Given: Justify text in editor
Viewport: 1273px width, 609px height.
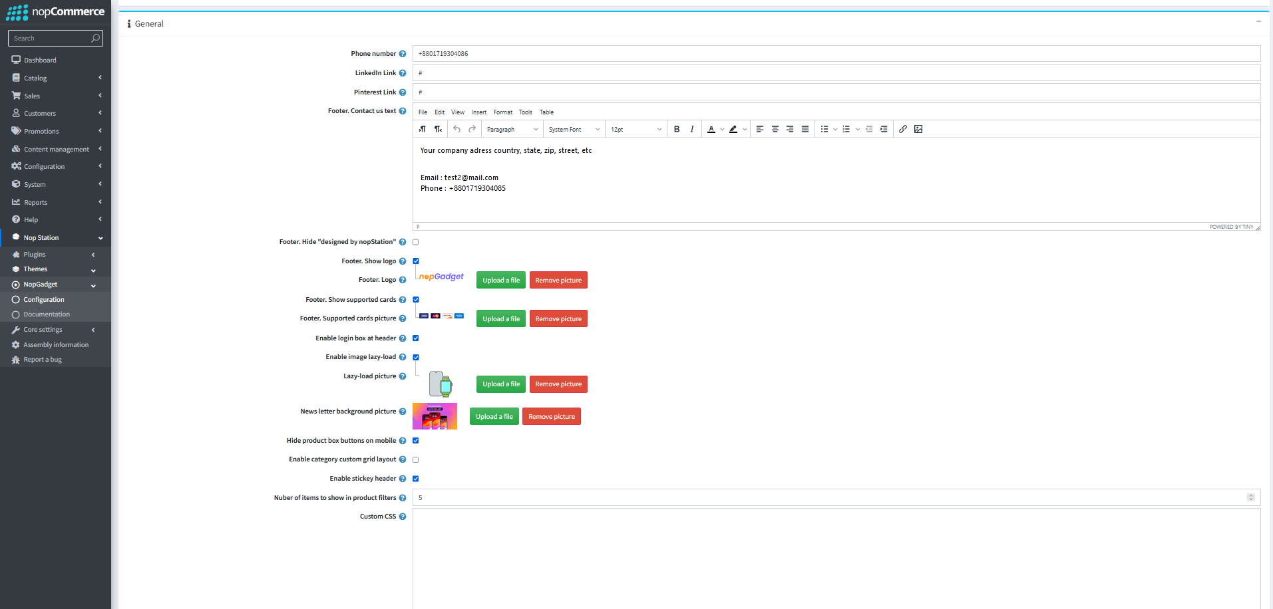Looking at the screenshot, I should point(805,129).
